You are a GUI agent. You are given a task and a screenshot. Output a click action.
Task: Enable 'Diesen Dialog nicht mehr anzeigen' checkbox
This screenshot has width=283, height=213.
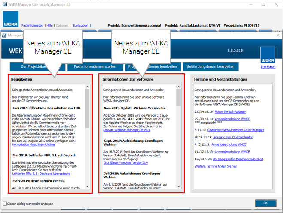5,203
